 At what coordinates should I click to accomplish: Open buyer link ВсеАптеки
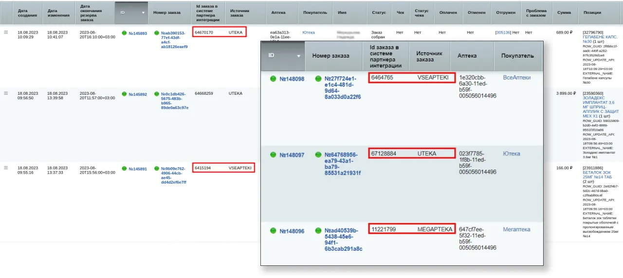coord(516,77)
